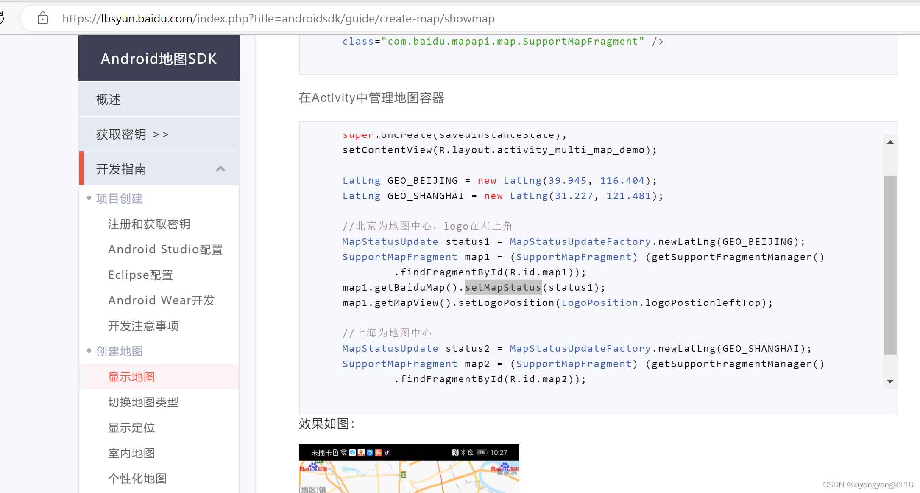Screen dimensions: 920x493
Task: Click the site security lock icon
Action: 43,18
